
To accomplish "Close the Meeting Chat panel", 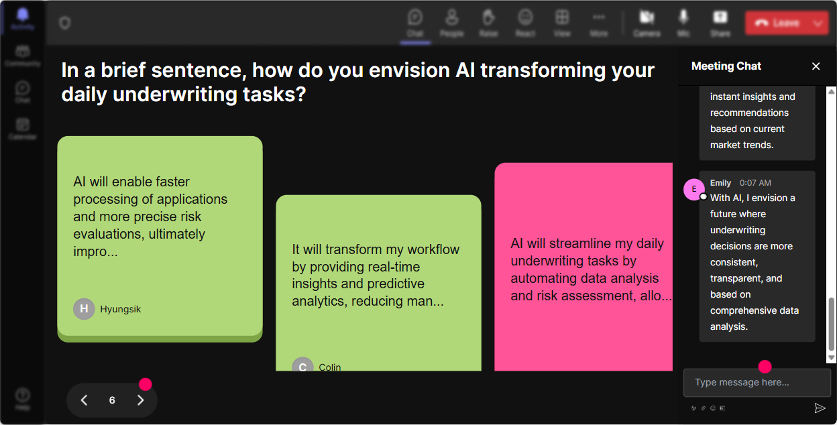I will pyautogui.click(x=816, y=66).
